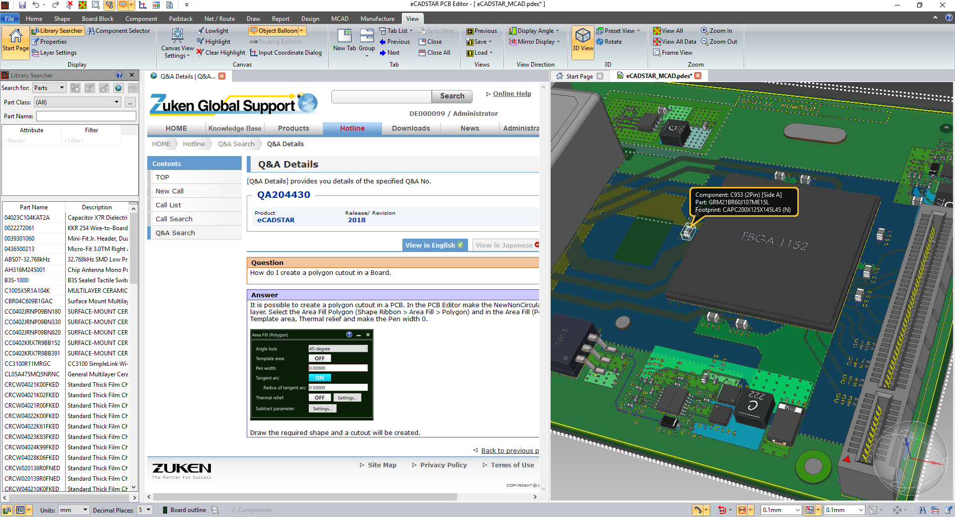Click the support page search text box
The image size is (955, 517).
click(x=381, y=96)
